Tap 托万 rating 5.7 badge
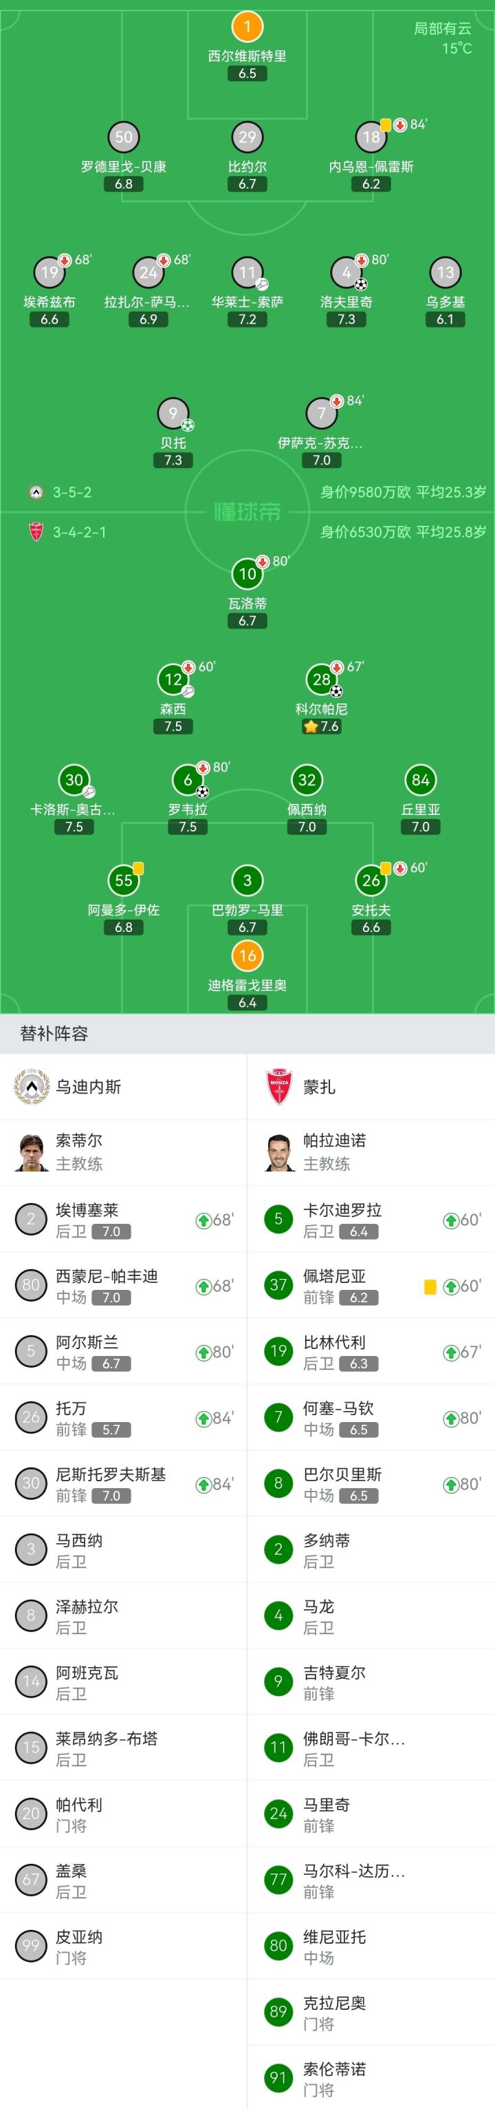This screenshot has width=495, height=2109. pyautogui.click(x=111, y=1430)
